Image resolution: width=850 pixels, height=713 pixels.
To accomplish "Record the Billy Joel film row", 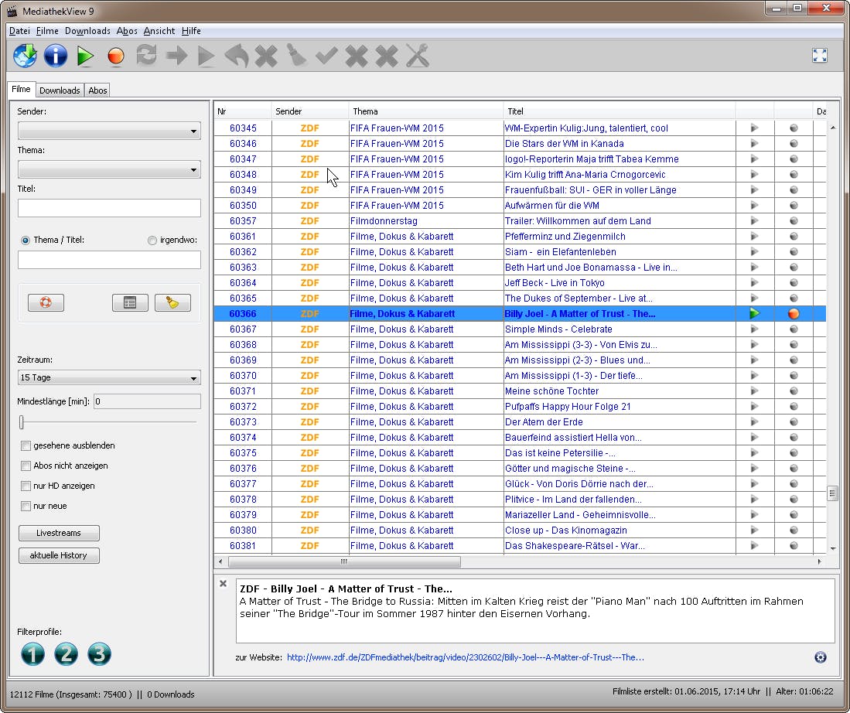I will pyautogui.click(x=794, y=313).
